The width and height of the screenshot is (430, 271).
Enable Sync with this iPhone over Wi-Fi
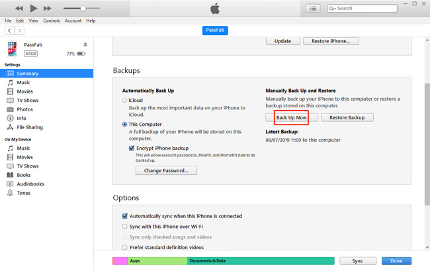click(125, 227)
